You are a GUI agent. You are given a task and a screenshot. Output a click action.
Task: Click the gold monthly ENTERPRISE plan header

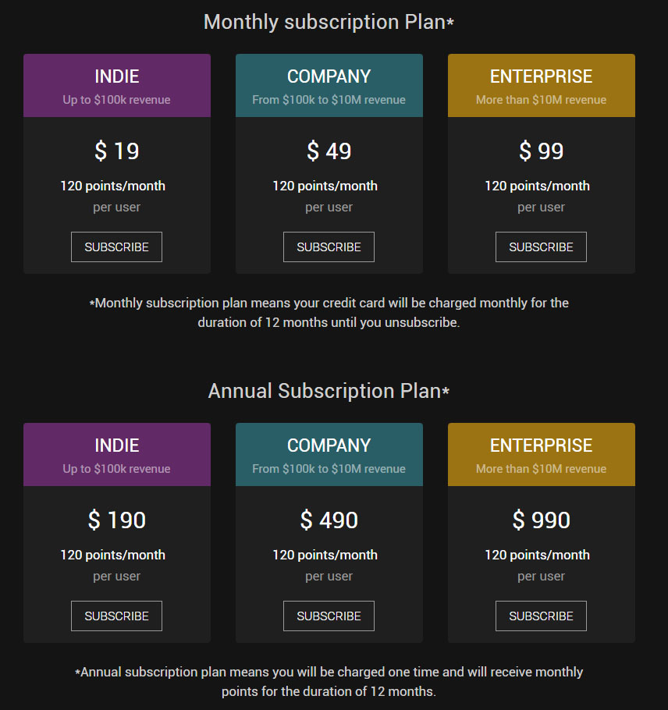tap(542, 86)
